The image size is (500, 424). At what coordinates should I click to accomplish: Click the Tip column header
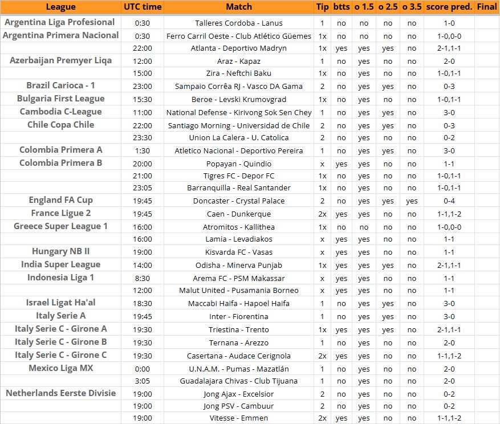pos(322,7)
